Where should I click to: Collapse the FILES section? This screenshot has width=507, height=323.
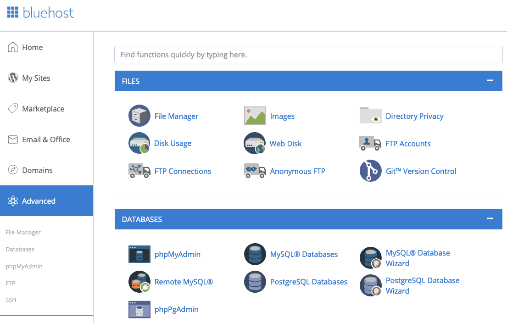click(490, 81)
